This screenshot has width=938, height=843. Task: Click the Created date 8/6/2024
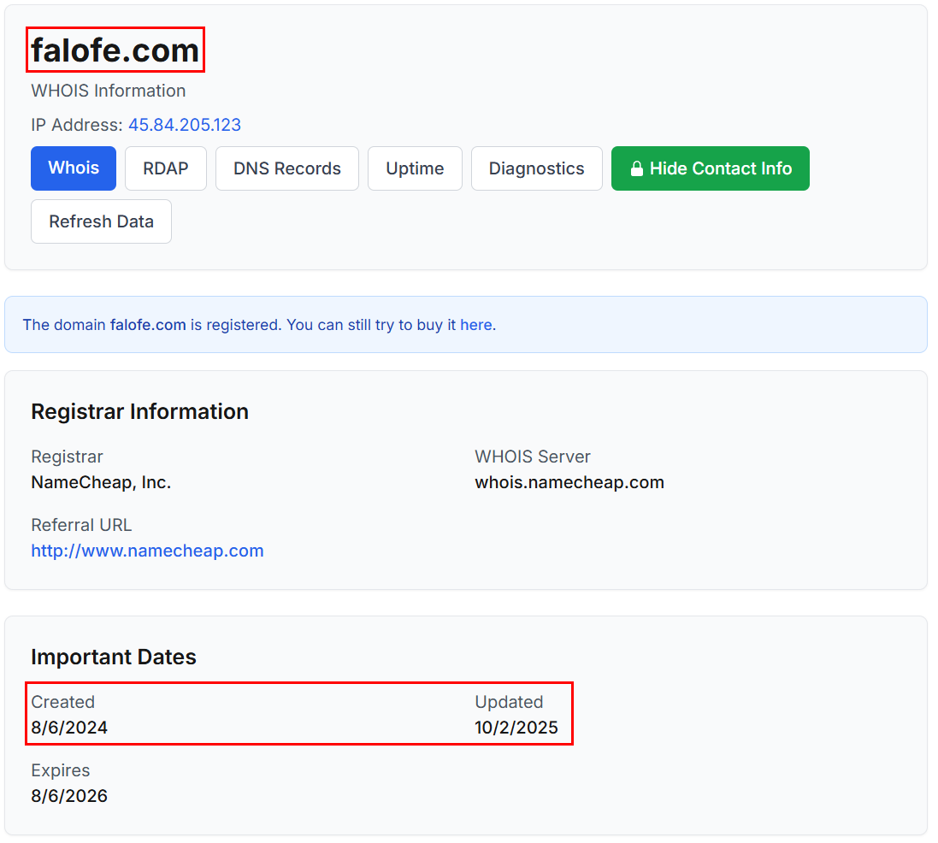tap(69, 728)
